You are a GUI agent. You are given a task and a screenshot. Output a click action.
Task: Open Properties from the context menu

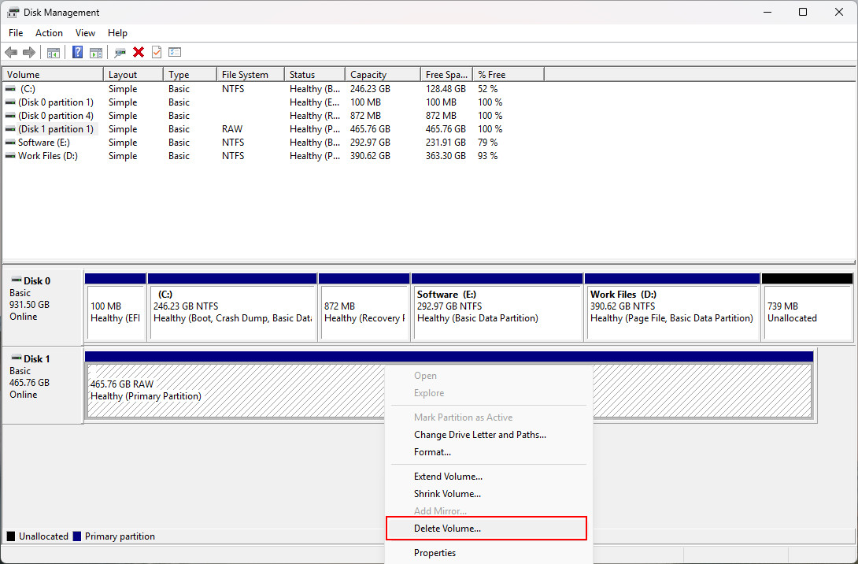tap(489, 553)
